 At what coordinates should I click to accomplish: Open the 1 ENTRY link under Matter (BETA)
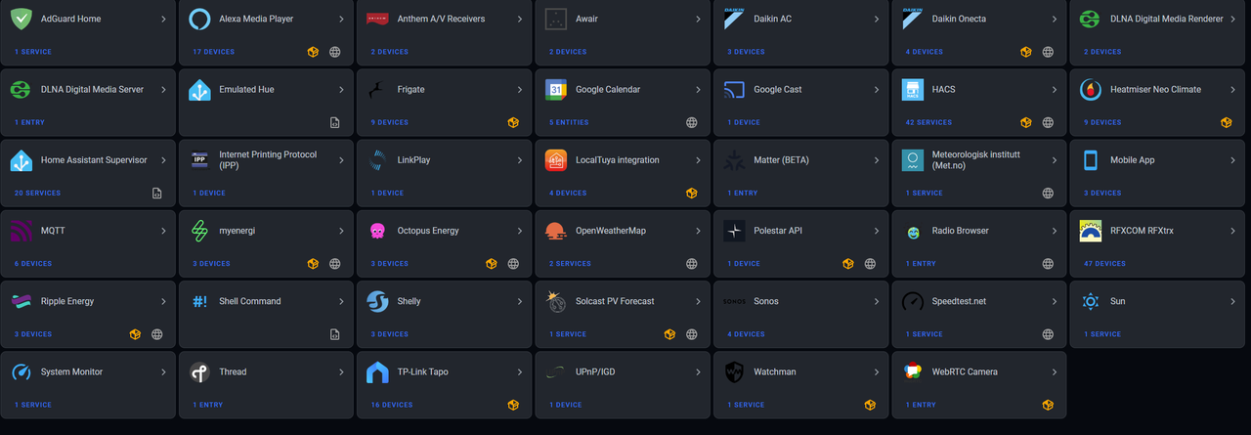tap(743, 193)
